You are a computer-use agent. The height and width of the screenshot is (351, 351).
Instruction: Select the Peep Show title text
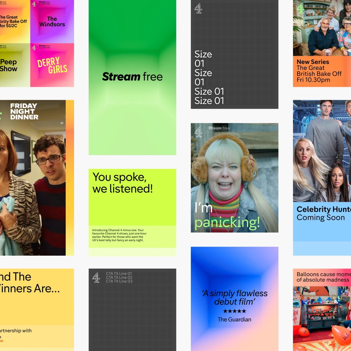coord(8,65)
